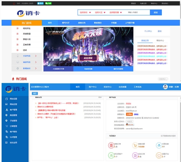Click the admin user avatar beside 余额
Screen dimensions: 181x162
tap(165, 87)
